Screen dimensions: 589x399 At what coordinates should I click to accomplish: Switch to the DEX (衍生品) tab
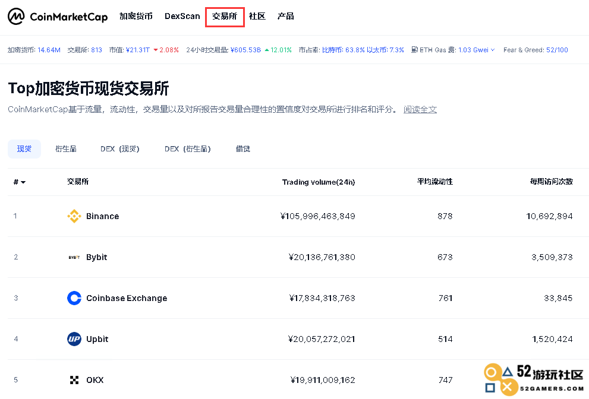[x=187, y=148]
